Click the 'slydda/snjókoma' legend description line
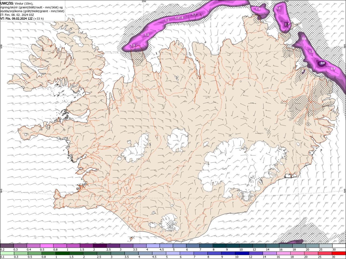 point(32,11)
